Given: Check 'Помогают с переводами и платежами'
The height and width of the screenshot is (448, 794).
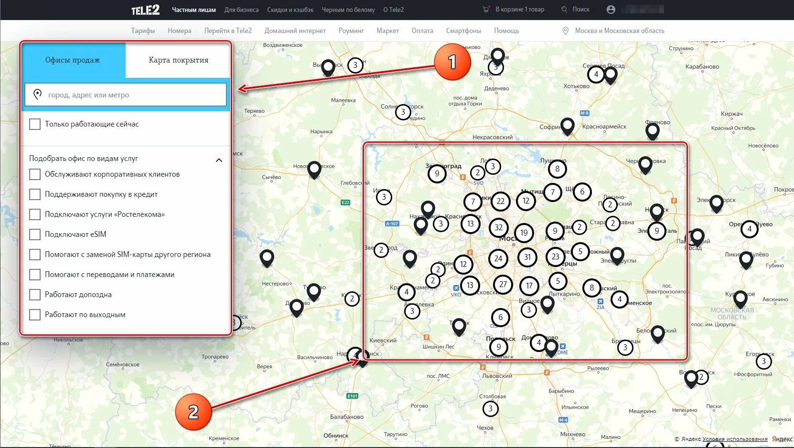Looking at the screenshot, I should 35,275.
